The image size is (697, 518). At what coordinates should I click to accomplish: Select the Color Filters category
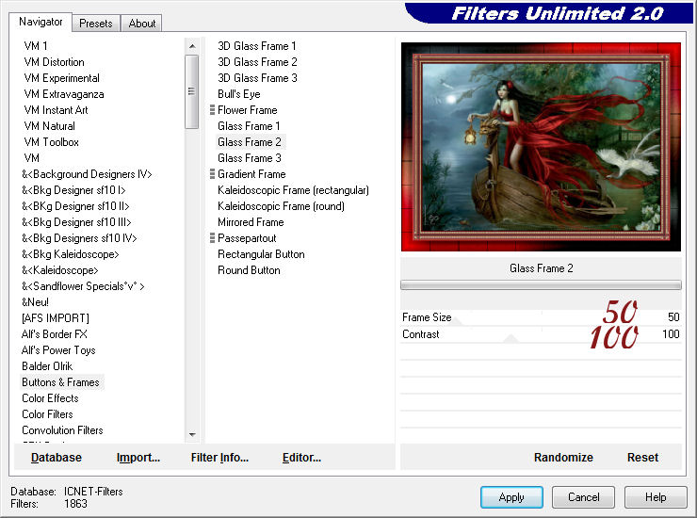(x=47, y=414)
